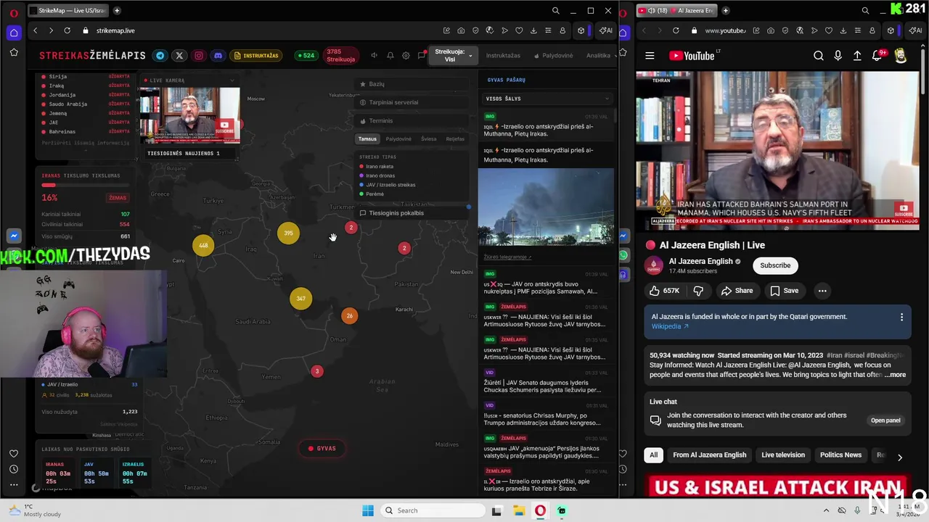
Task: Switch map style to Palydovinė
Action: pos(398,139)
